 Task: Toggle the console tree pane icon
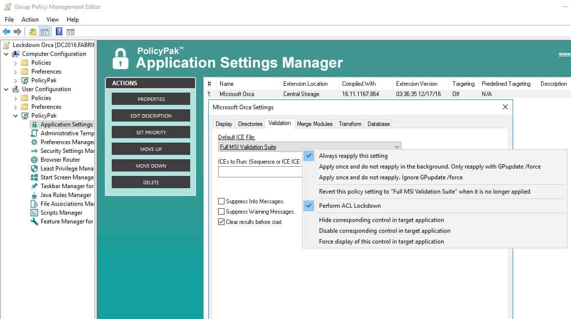pos(45,32)
